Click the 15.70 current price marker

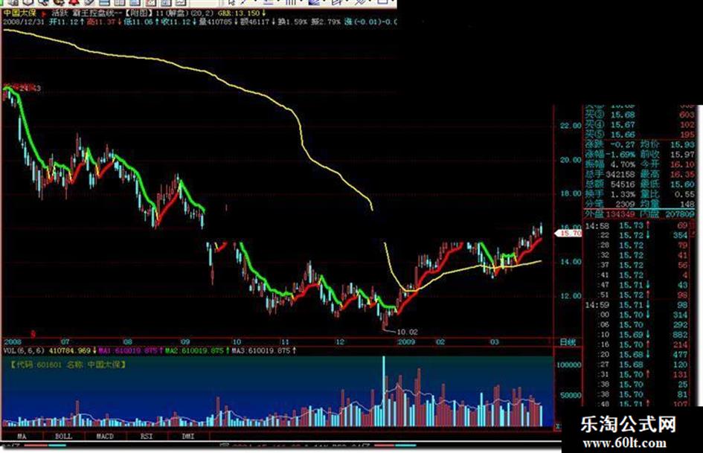(568, 234)
